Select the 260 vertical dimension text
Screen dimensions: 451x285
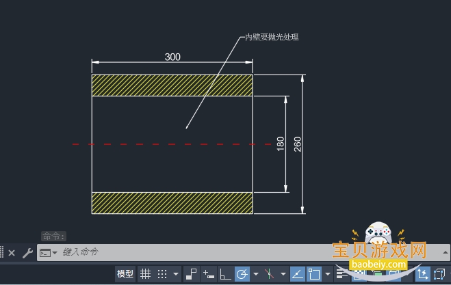coord(298,144)
